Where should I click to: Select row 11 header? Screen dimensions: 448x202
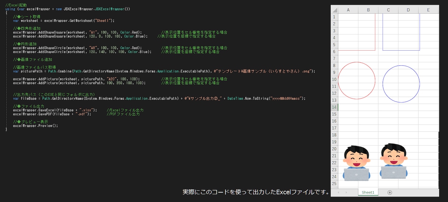[334, 87]
